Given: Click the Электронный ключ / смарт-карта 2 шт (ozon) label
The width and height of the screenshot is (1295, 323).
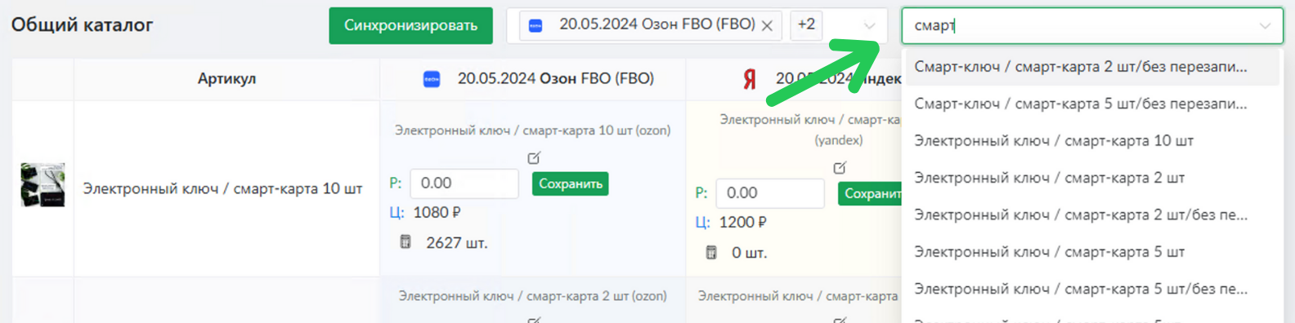Looking at the screenshot, I should [x=533, y=296].
